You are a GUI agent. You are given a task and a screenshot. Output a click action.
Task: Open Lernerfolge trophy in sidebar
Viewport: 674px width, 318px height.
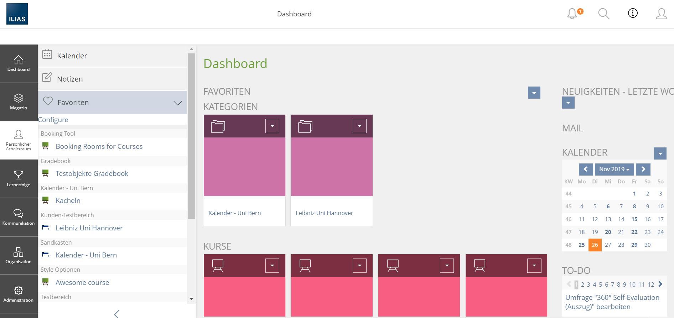(x=19, y=179)
